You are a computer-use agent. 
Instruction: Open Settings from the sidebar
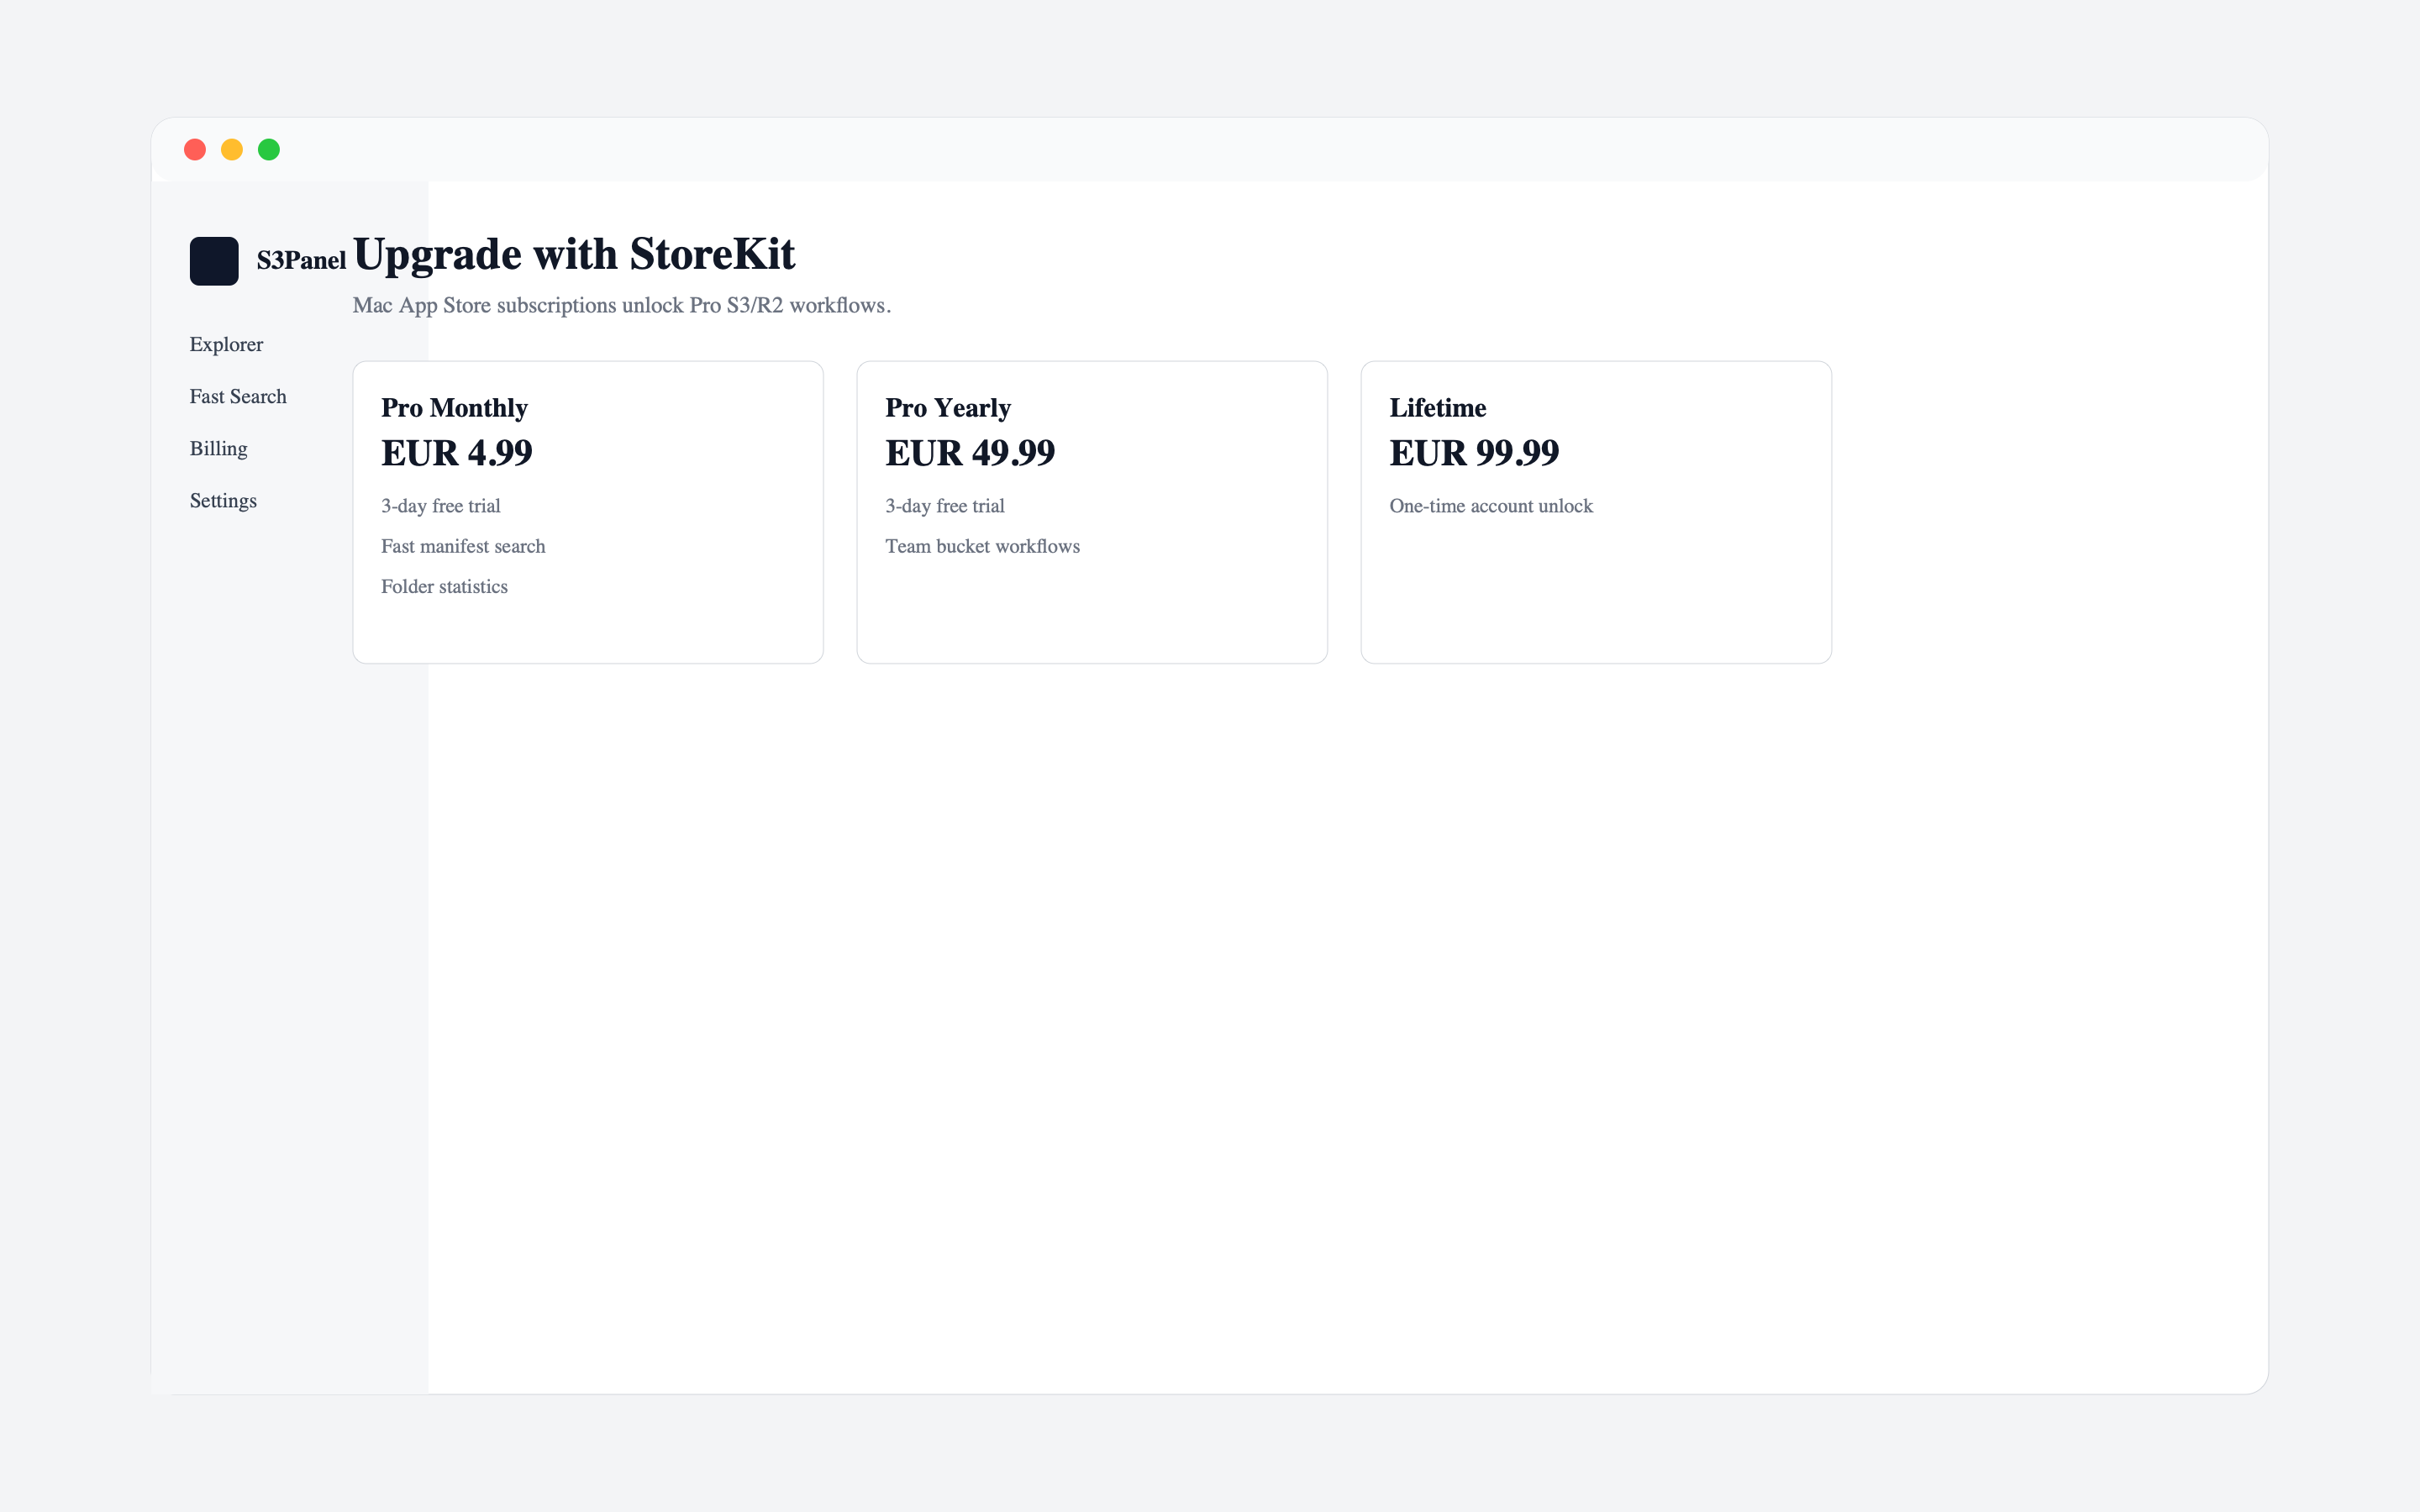tap(223, 500)
